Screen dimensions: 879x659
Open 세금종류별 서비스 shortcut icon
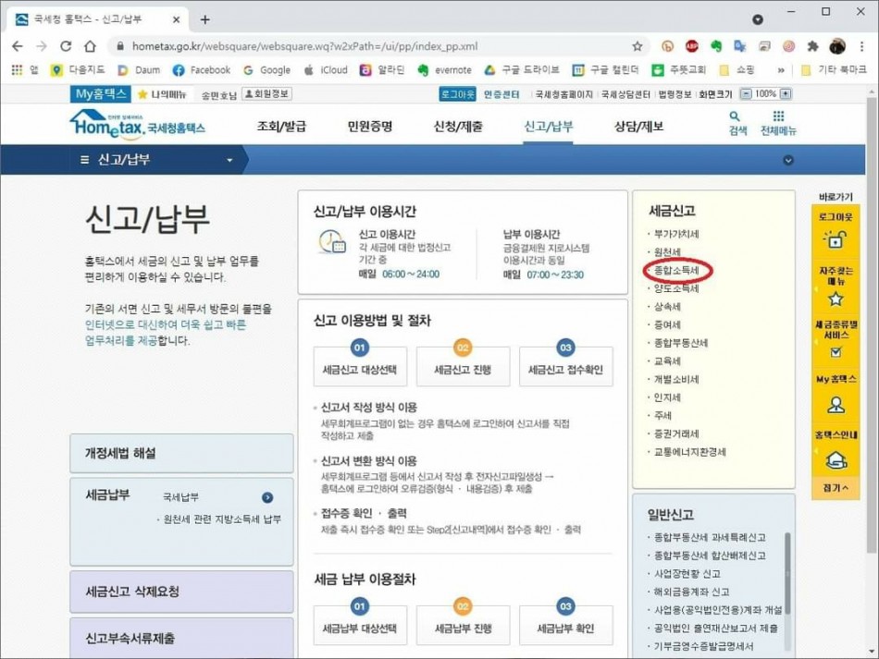tap(836, 351)
